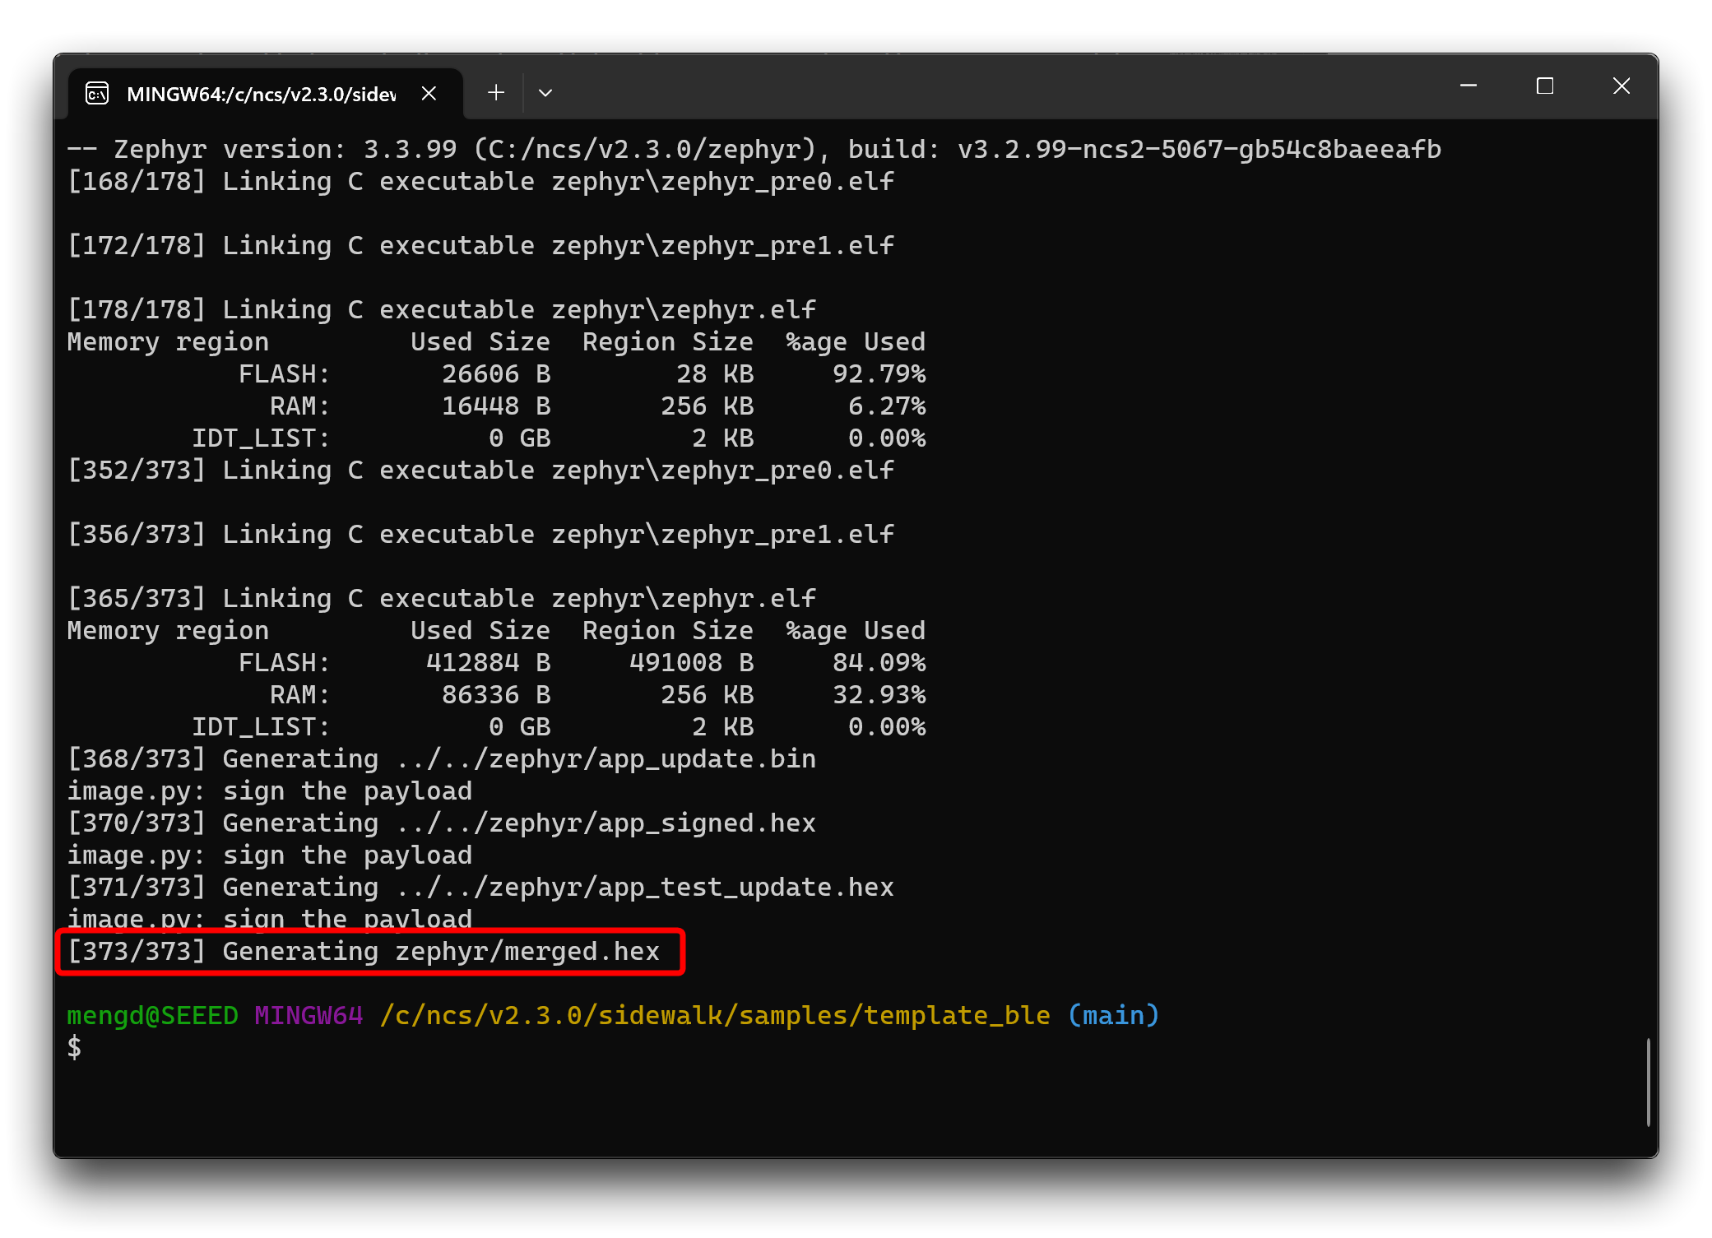The height and width of the screenshot is (1238, 1712).
Task: Click the mengd@SEEED username text
Action: pos(152,1016)
